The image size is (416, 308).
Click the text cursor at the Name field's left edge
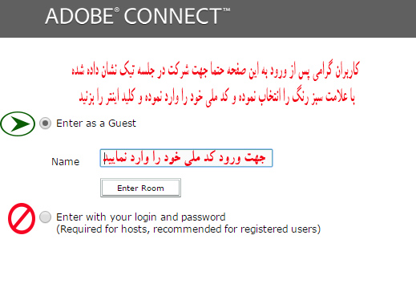(x=104, y=158)
